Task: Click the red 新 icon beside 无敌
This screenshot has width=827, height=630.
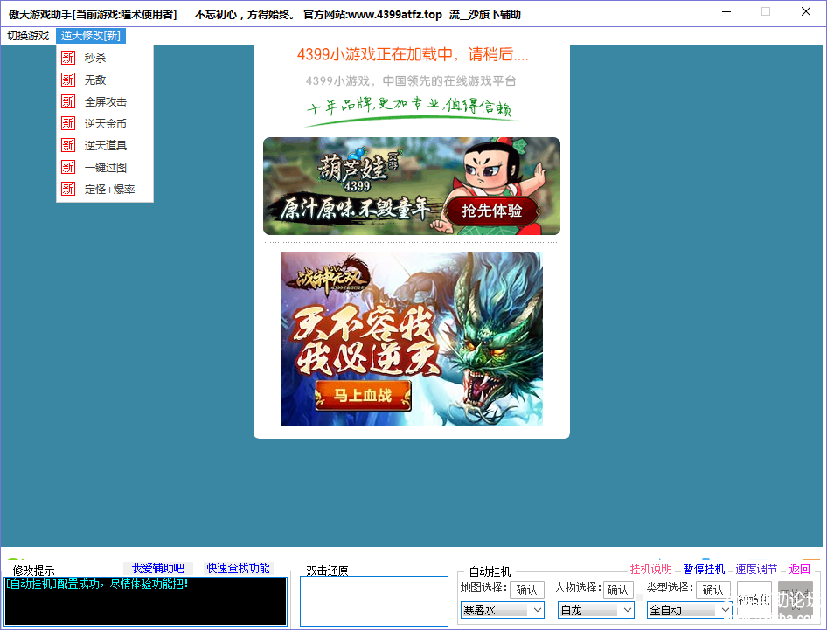Action: 68,80
